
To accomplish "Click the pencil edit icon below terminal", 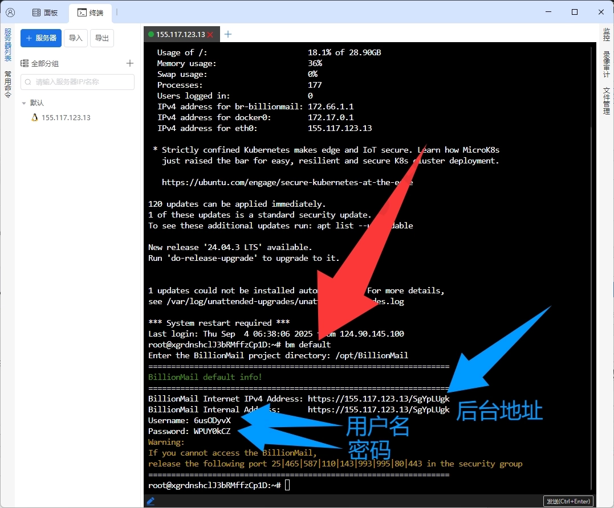I will point(151,501).
